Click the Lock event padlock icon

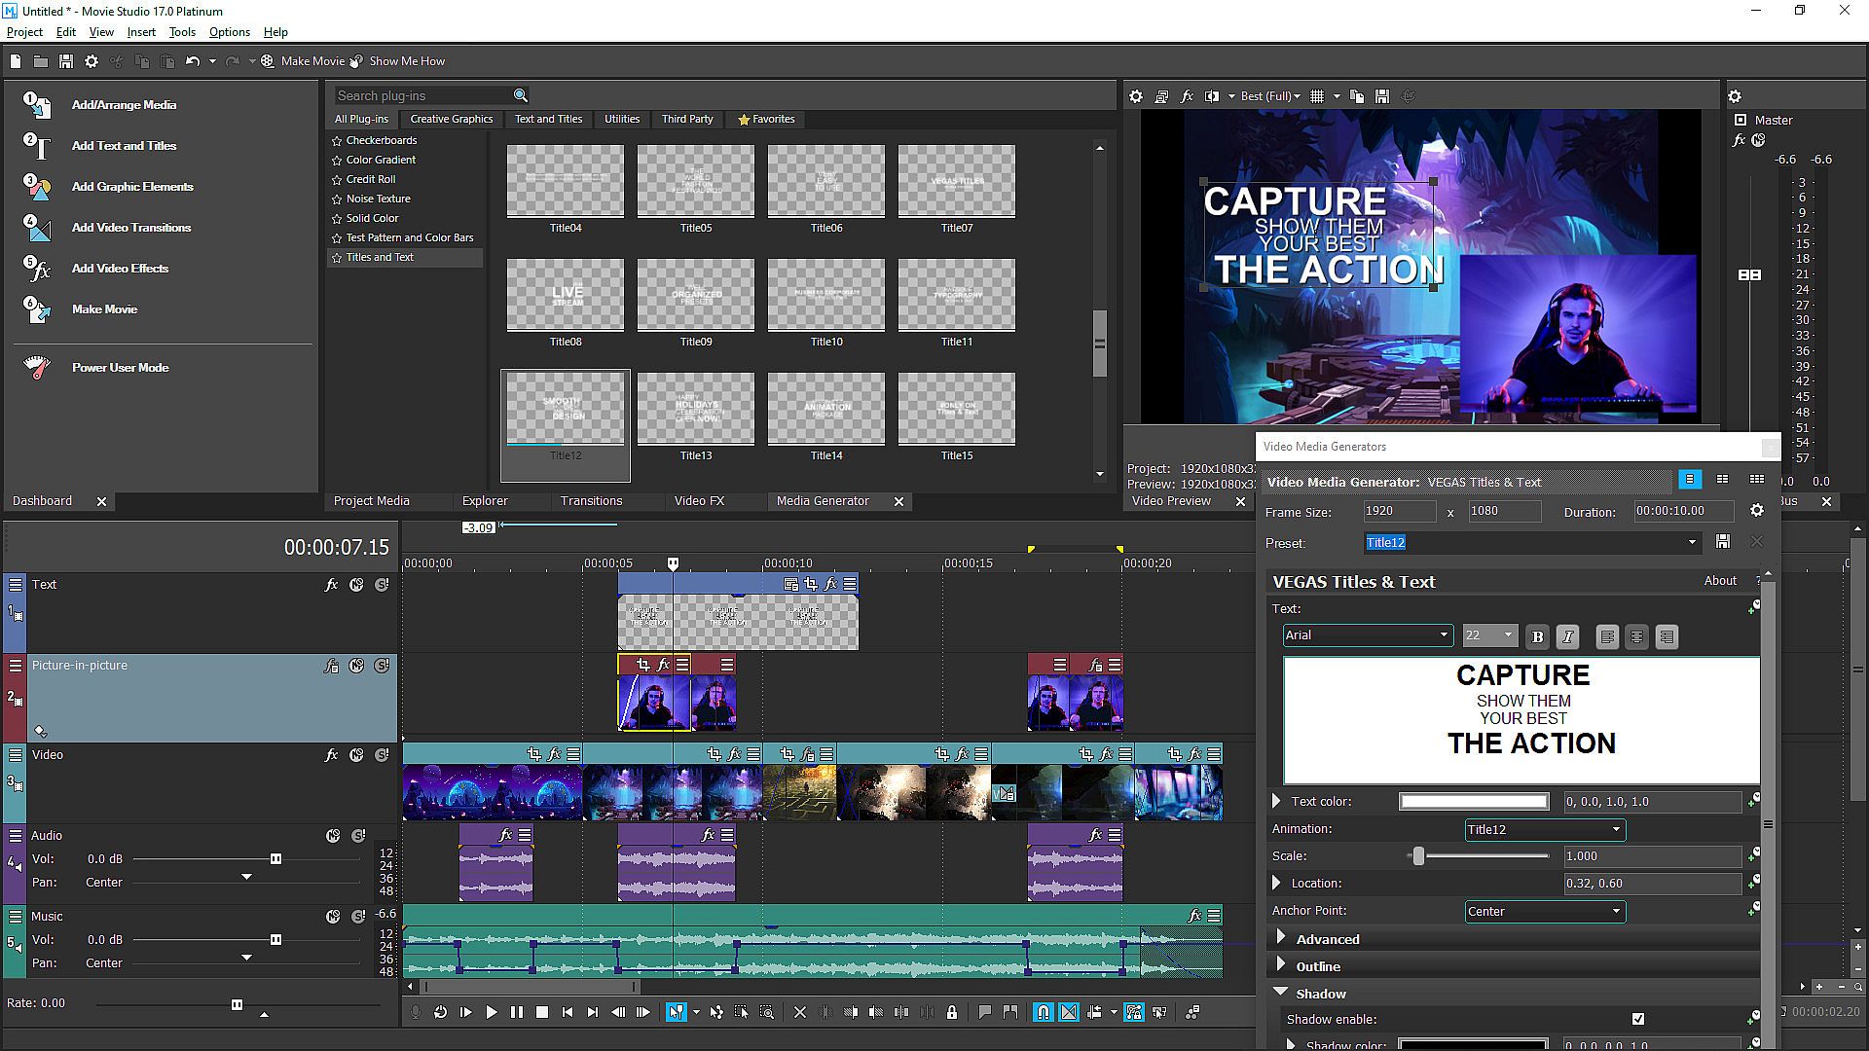(x=951, y=1012)
